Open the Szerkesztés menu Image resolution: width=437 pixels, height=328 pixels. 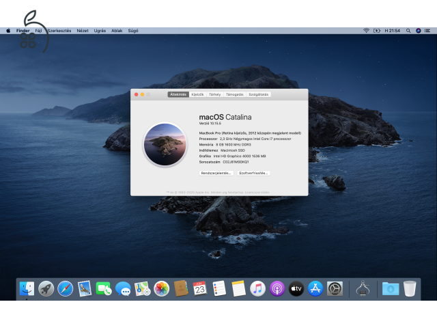(x=59, y=31)
